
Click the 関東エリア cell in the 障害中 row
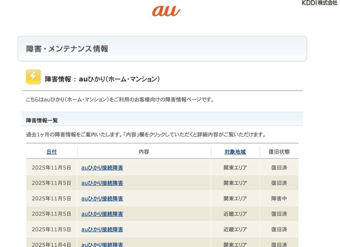pos(235,199)
